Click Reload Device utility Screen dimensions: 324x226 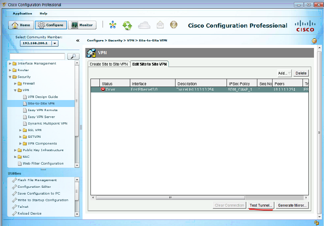coord(29,214)
